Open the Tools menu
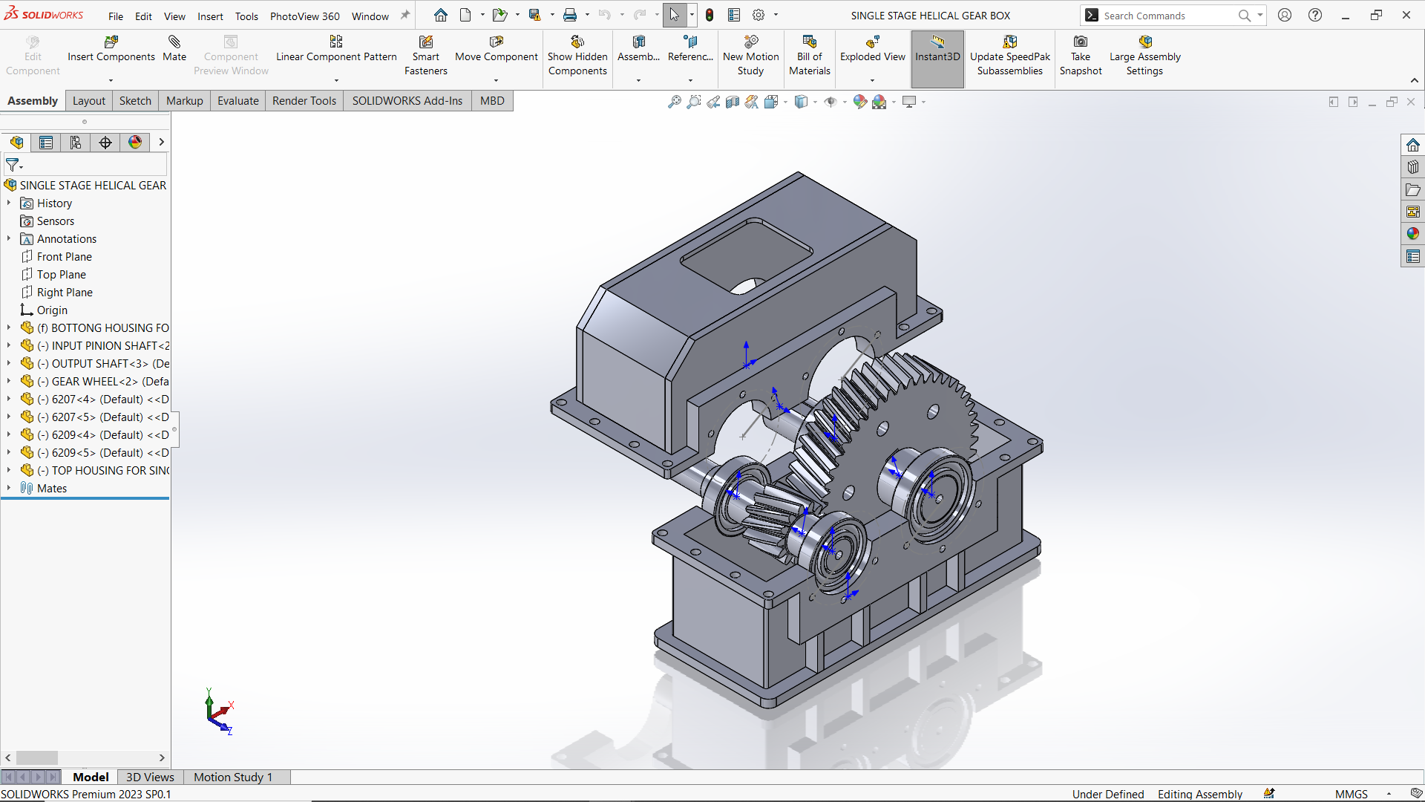The width and height of the screenshot is (1425, 802). 246,16
